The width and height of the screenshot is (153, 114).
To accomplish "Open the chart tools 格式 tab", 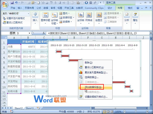I will click(130, 8).
